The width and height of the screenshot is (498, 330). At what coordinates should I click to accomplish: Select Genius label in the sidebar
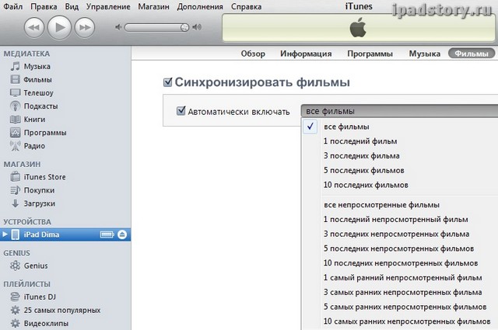36,266
